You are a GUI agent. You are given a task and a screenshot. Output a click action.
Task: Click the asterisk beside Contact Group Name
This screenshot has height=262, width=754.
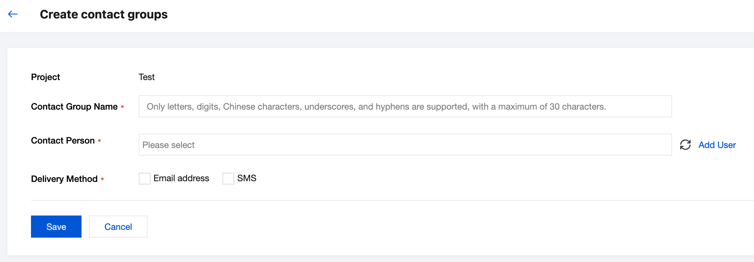click(122, 107)
